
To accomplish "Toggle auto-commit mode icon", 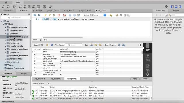I will (x=78, y=15).
